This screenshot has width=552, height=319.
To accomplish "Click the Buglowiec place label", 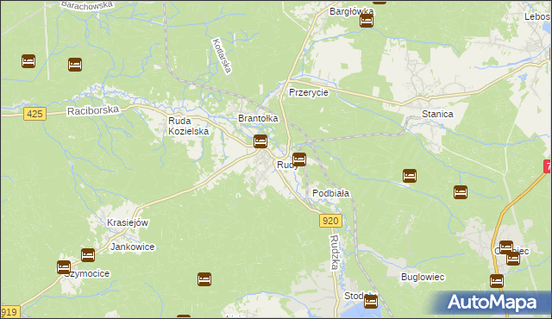I will (423, 277).
